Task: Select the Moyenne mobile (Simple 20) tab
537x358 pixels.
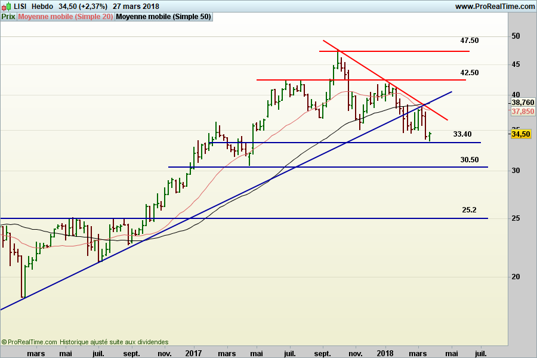Action: click(65, 17)
